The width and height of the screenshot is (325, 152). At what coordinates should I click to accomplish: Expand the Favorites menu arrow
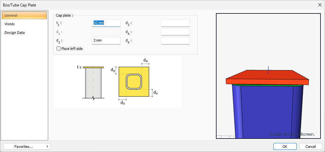point(47,146)
